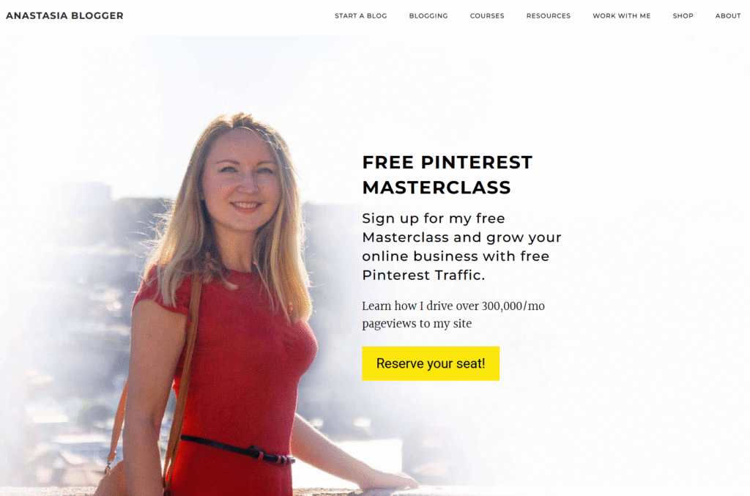The image size is (750, 496).
Task: Go to the COURSES page
Action: click(x=487, y=16)
